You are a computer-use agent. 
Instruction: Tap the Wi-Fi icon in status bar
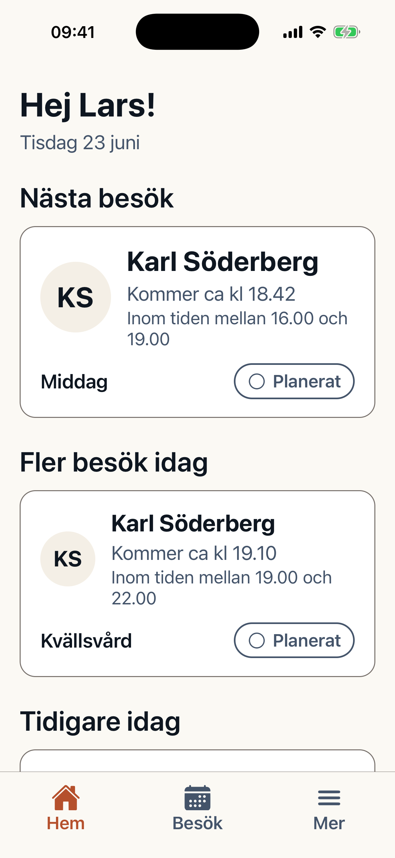(x=318, y=32)
